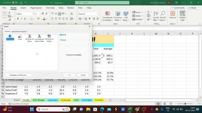202x113 pixels.
Task: Click the zoom slider handle in status bar
Action: [x=185, y=104]
